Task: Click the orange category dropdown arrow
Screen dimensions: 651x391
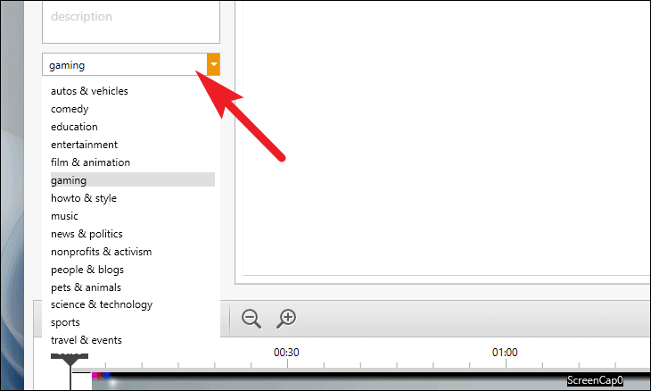Action: 213,64
